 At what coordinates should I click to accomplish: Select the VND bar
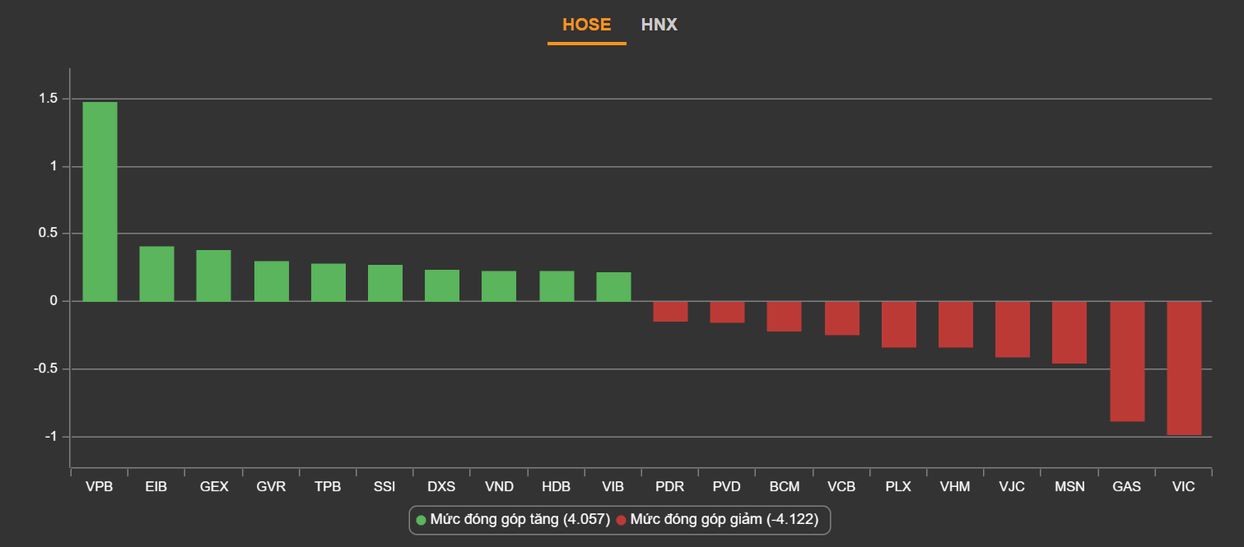point(499,286)
